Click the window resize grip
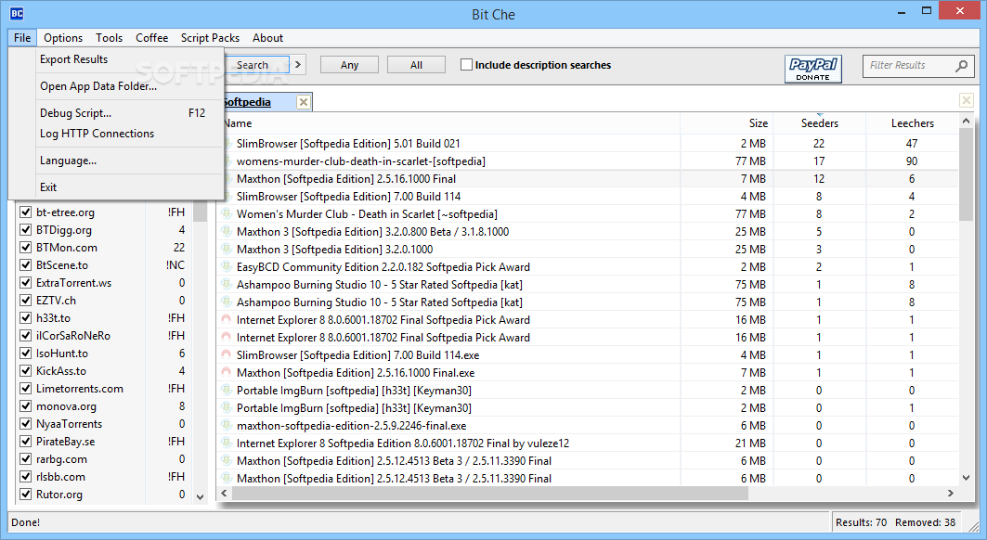The width and height of the screenshot is (987, 540). [973, 525]
